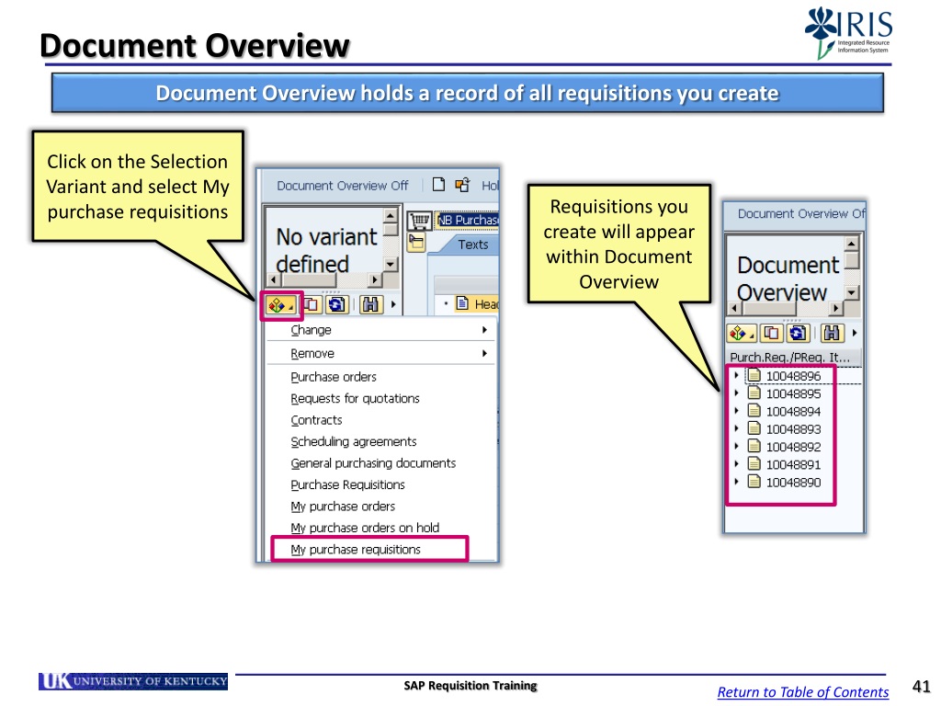Select Scheduling agreements entry

(354, 442)
